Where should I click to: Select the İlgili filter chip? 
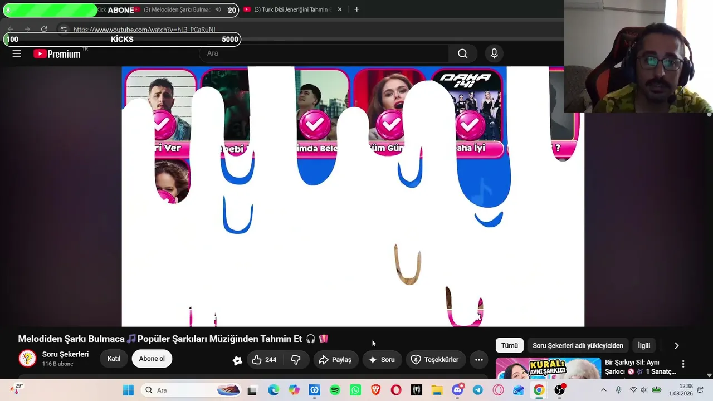click(x=644, y=345)
